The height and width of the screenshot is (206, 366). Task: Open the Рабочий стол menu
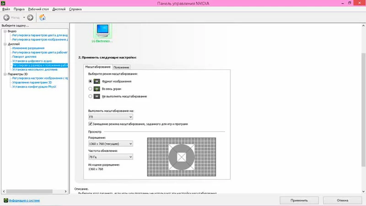coord(38,9)
